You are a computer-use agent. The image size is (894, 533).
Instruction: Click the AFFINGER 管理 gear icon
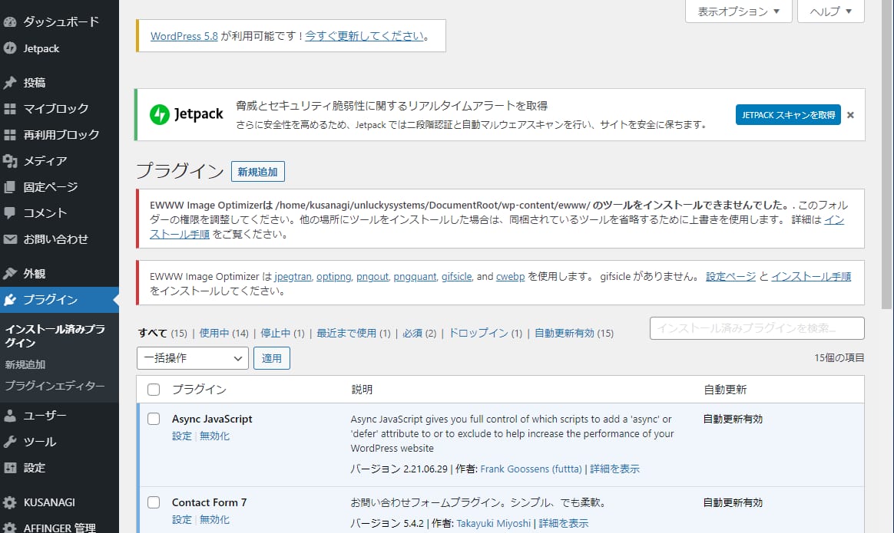[x=10, y=528]
